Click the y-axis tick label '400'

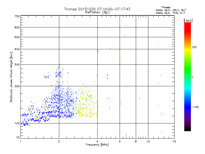click(x=17, y=49)
